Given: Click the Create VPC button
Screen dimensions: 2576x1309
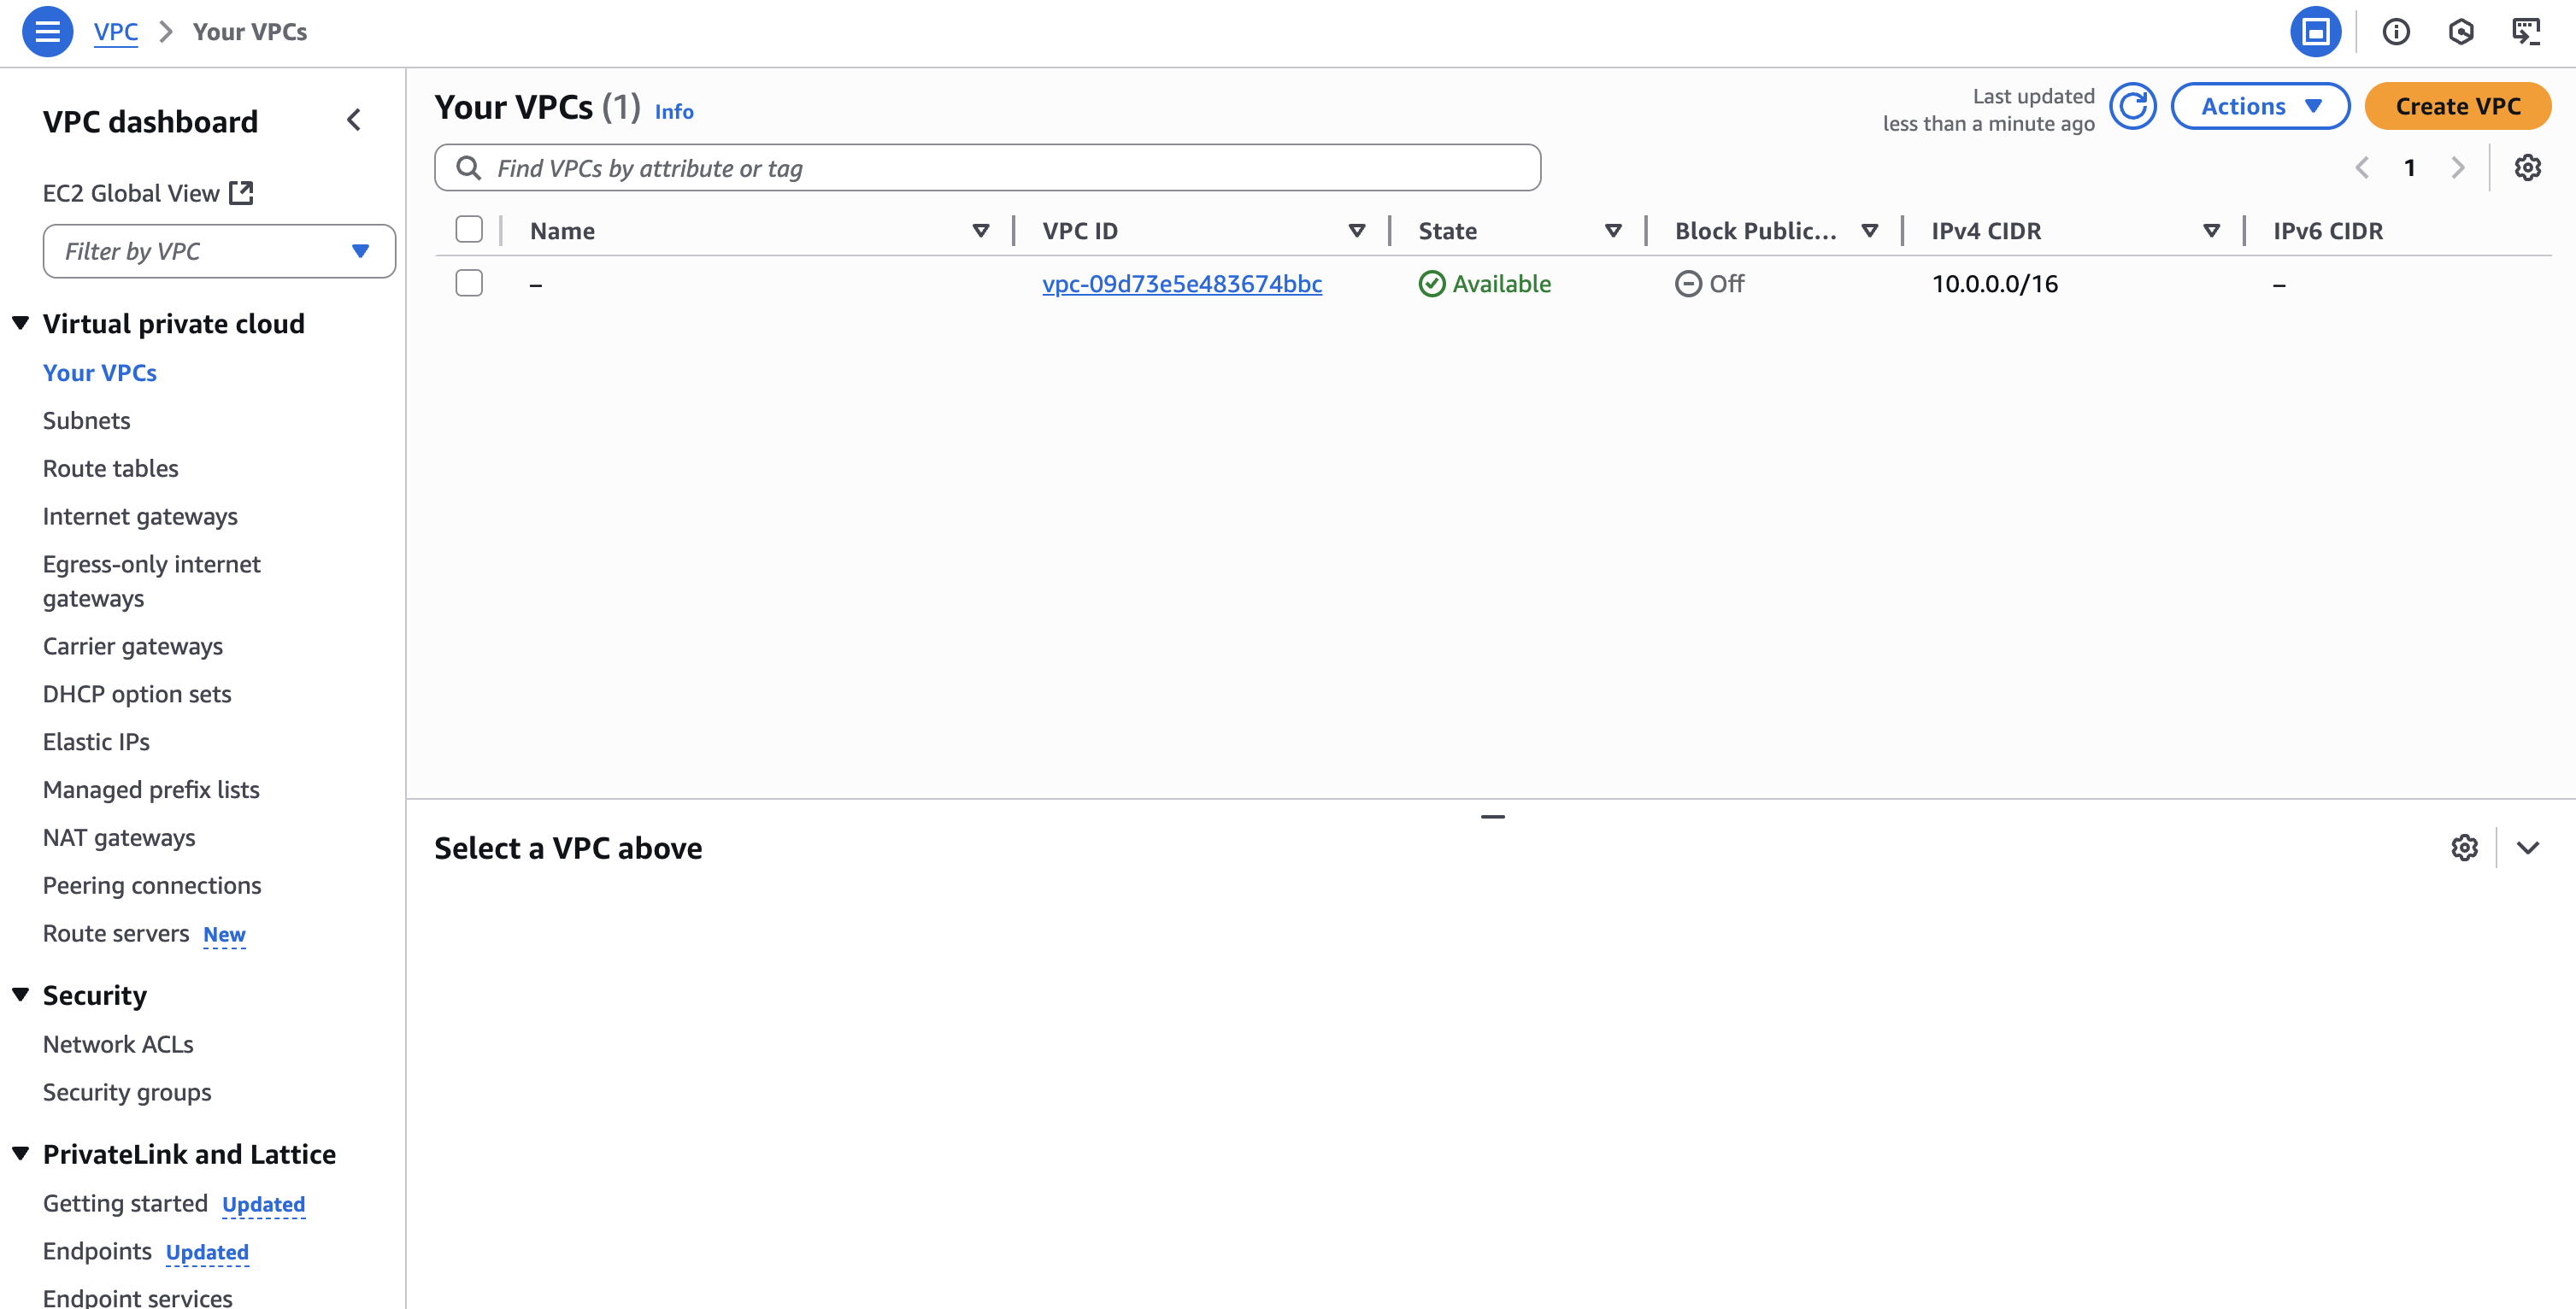Looking at the screenshot, I should click(2457, 107).
